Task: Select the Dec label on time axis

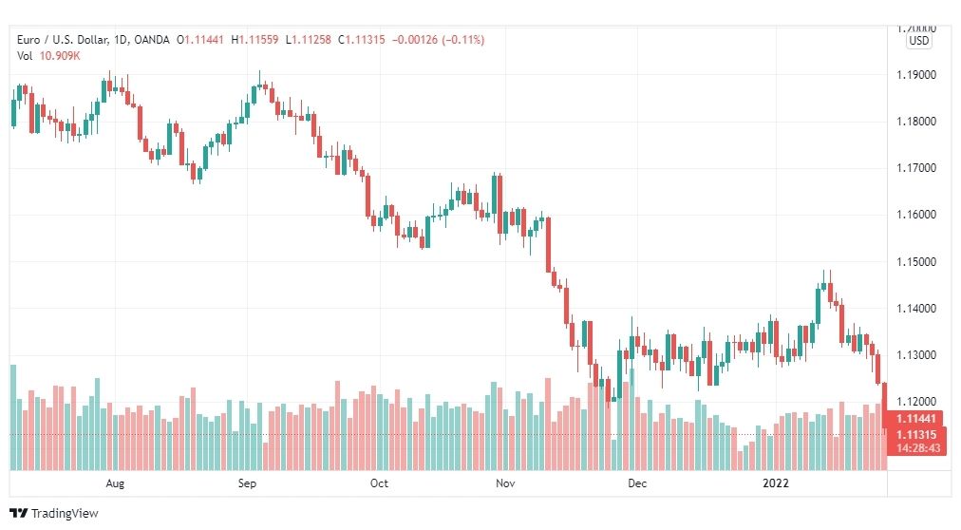Action: click(x=637, y=483)
